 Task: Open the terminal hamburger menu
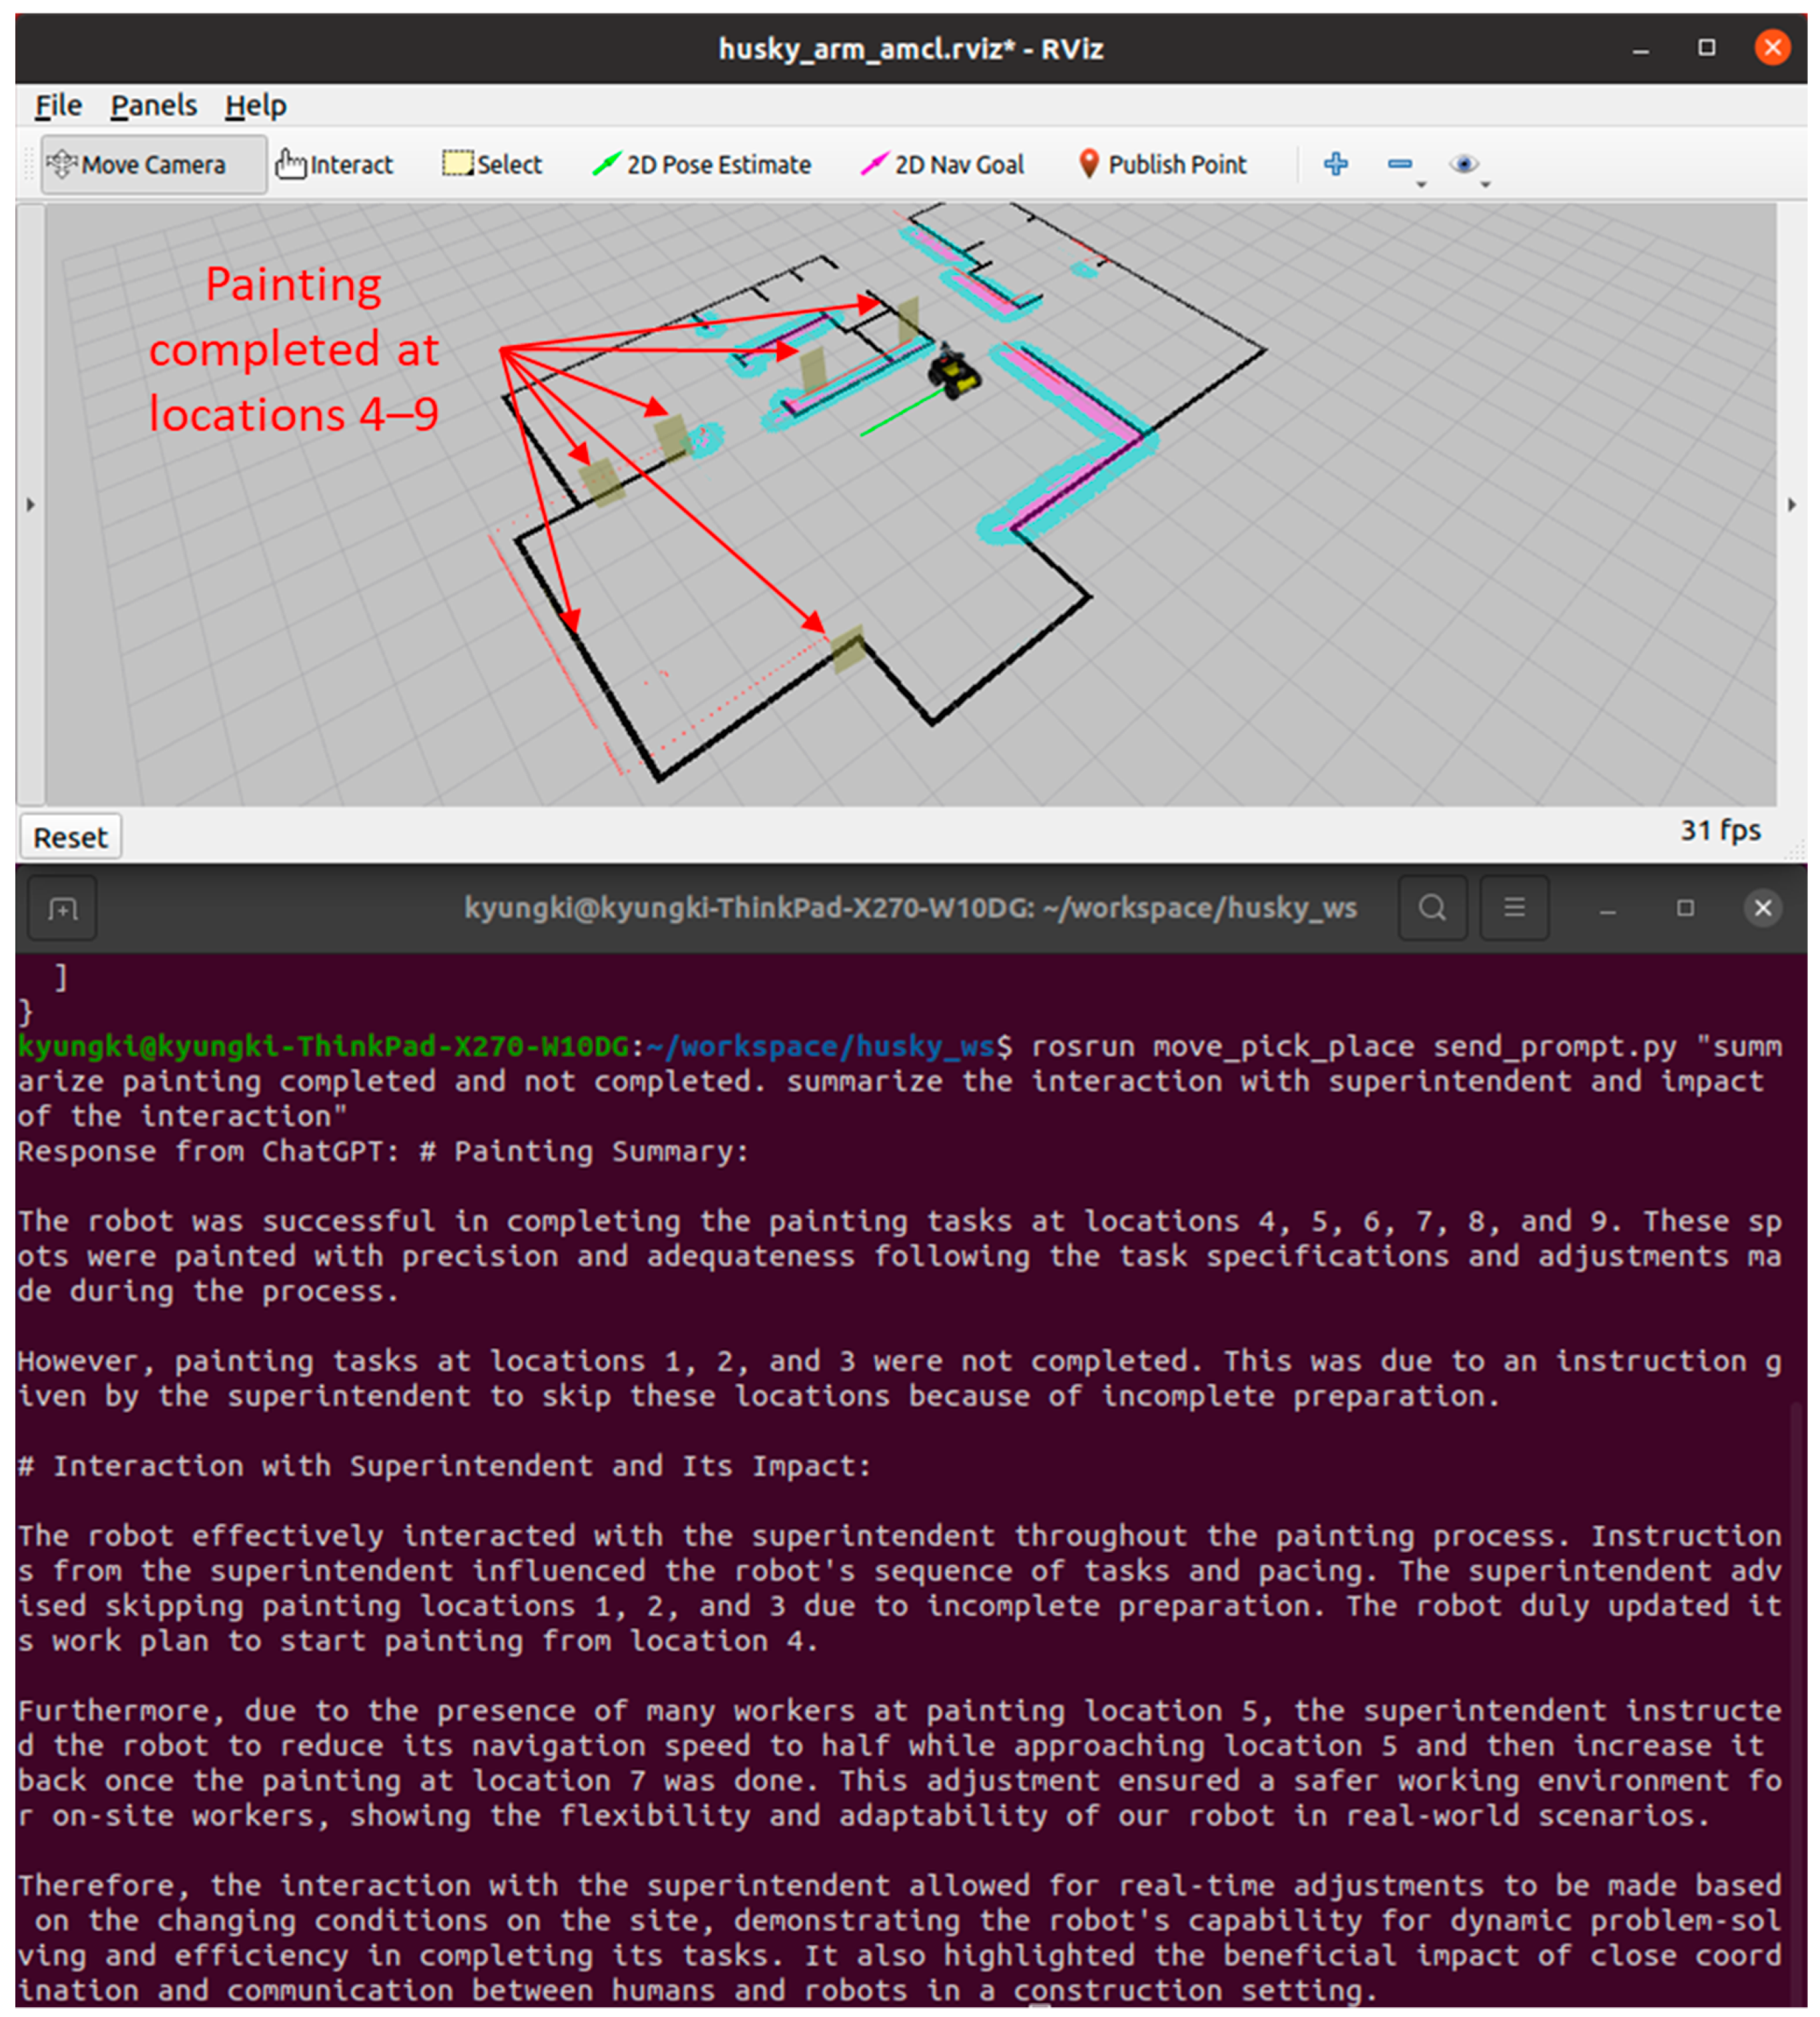[x=1514, y=908]
